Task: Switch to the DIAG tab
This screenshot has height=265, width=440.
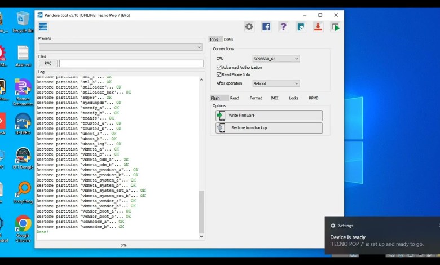Action: [228, 39]
